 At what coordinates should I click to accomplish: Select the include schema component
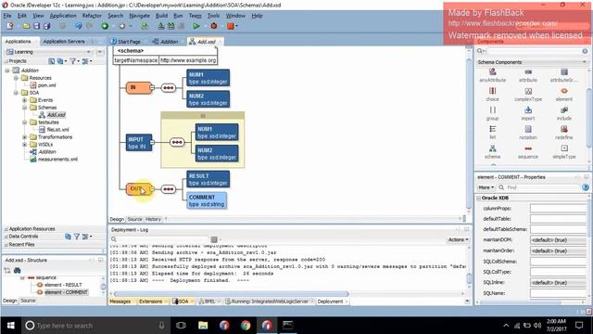[564, 113]
